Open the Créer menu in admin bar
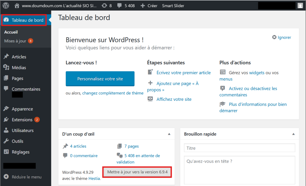This screenshot has height=186, width=306. click(x=149, y=6)
